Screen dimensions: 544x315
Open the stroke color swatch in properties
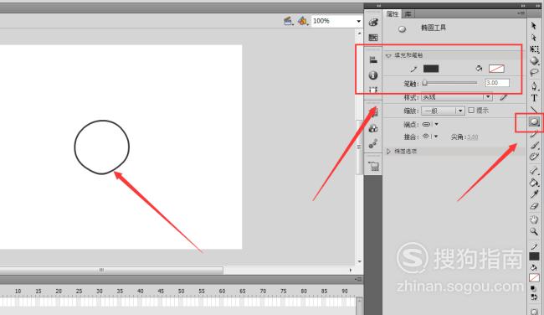431,69
